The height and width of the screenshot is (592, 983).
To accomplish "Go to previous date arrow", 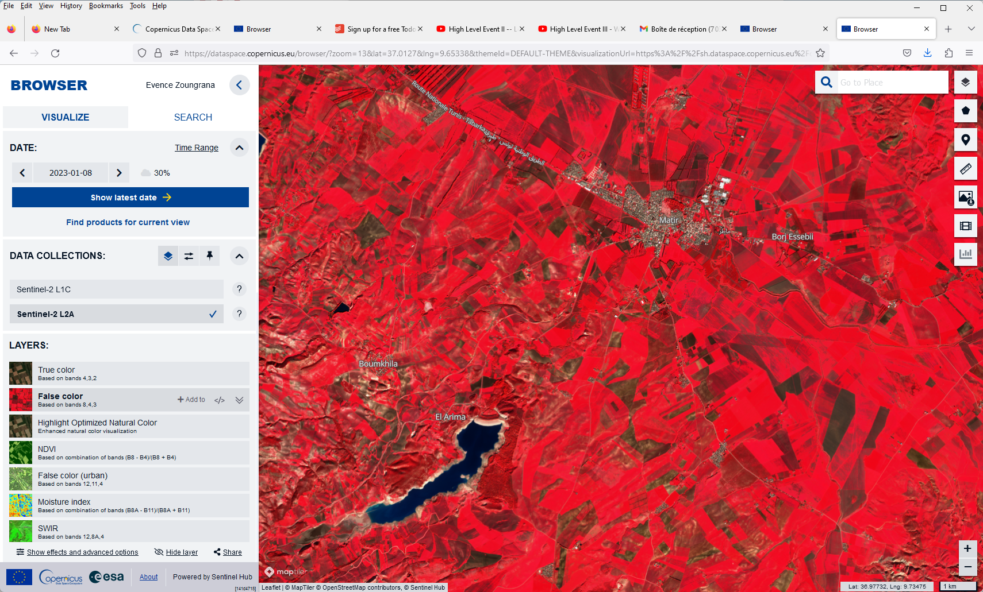I will 22,173.
